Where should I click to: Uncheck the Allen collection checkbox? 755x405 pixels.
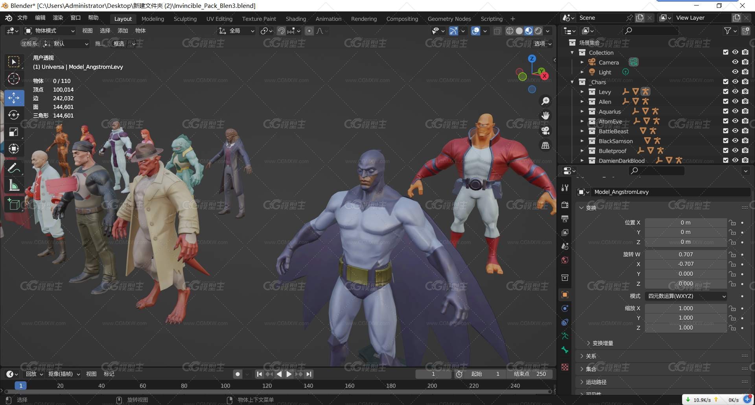point(726,101)
